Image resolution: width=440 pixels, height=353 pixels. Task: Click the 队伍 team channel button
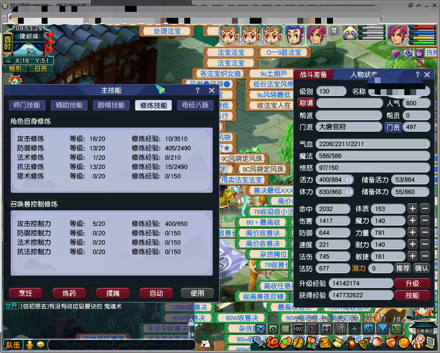point(13,345)
